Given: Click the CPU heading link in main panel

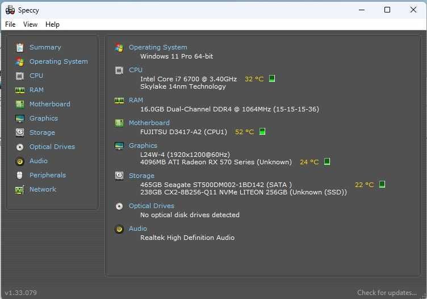Looking at the screenshot, I should 136,70.
